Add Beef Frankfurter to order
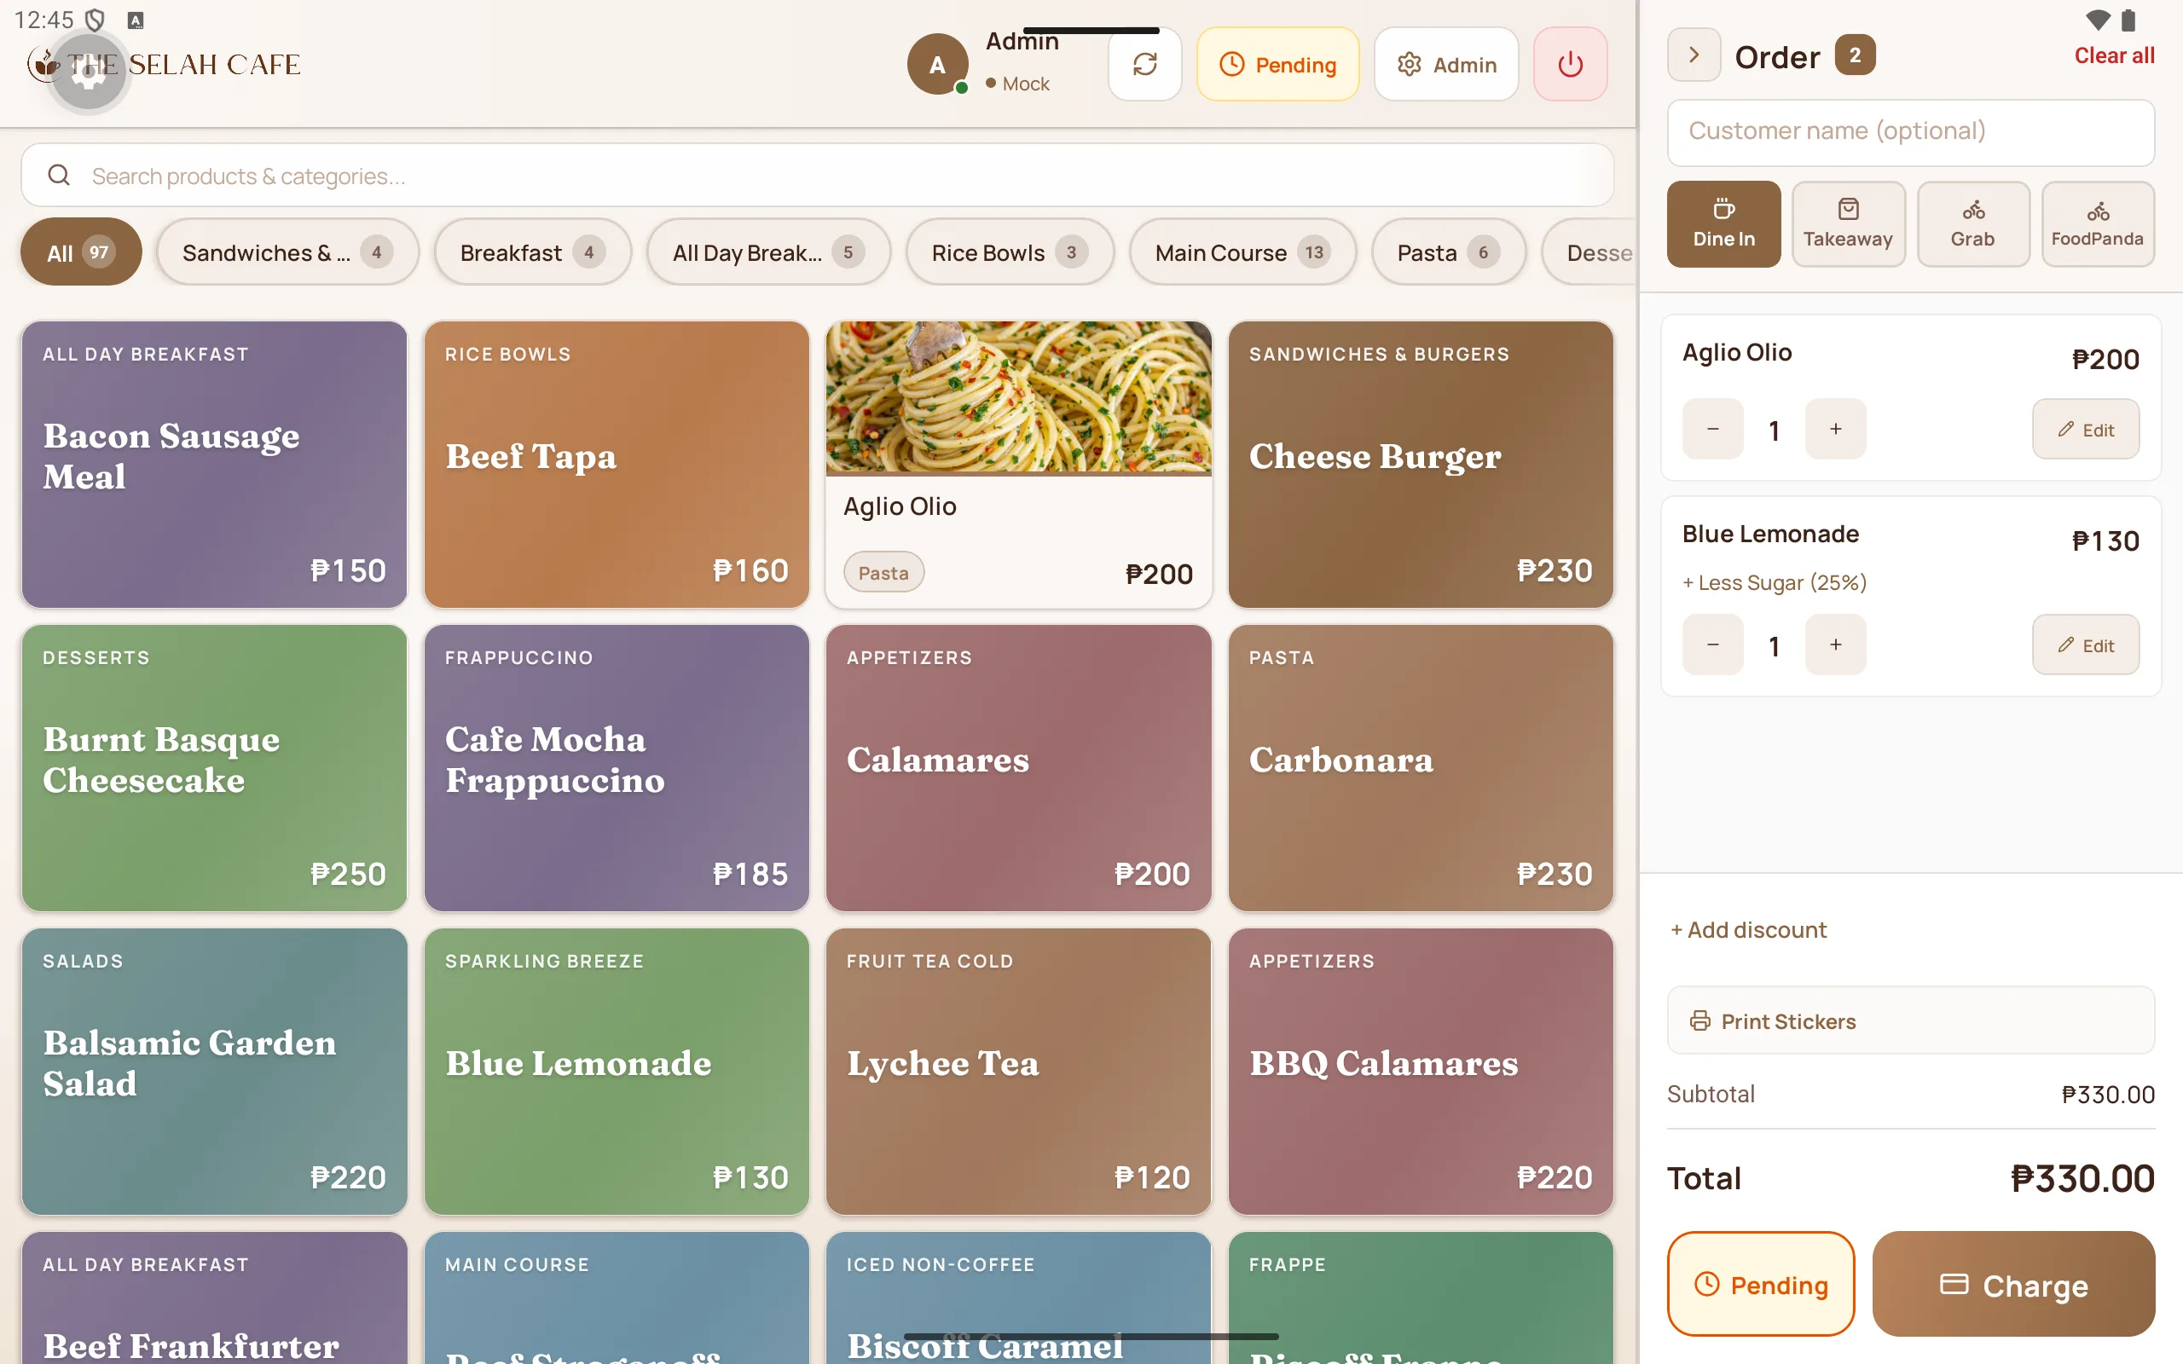The image size is (2183, 1364). pyautogui.click(x=214, y=1298)
